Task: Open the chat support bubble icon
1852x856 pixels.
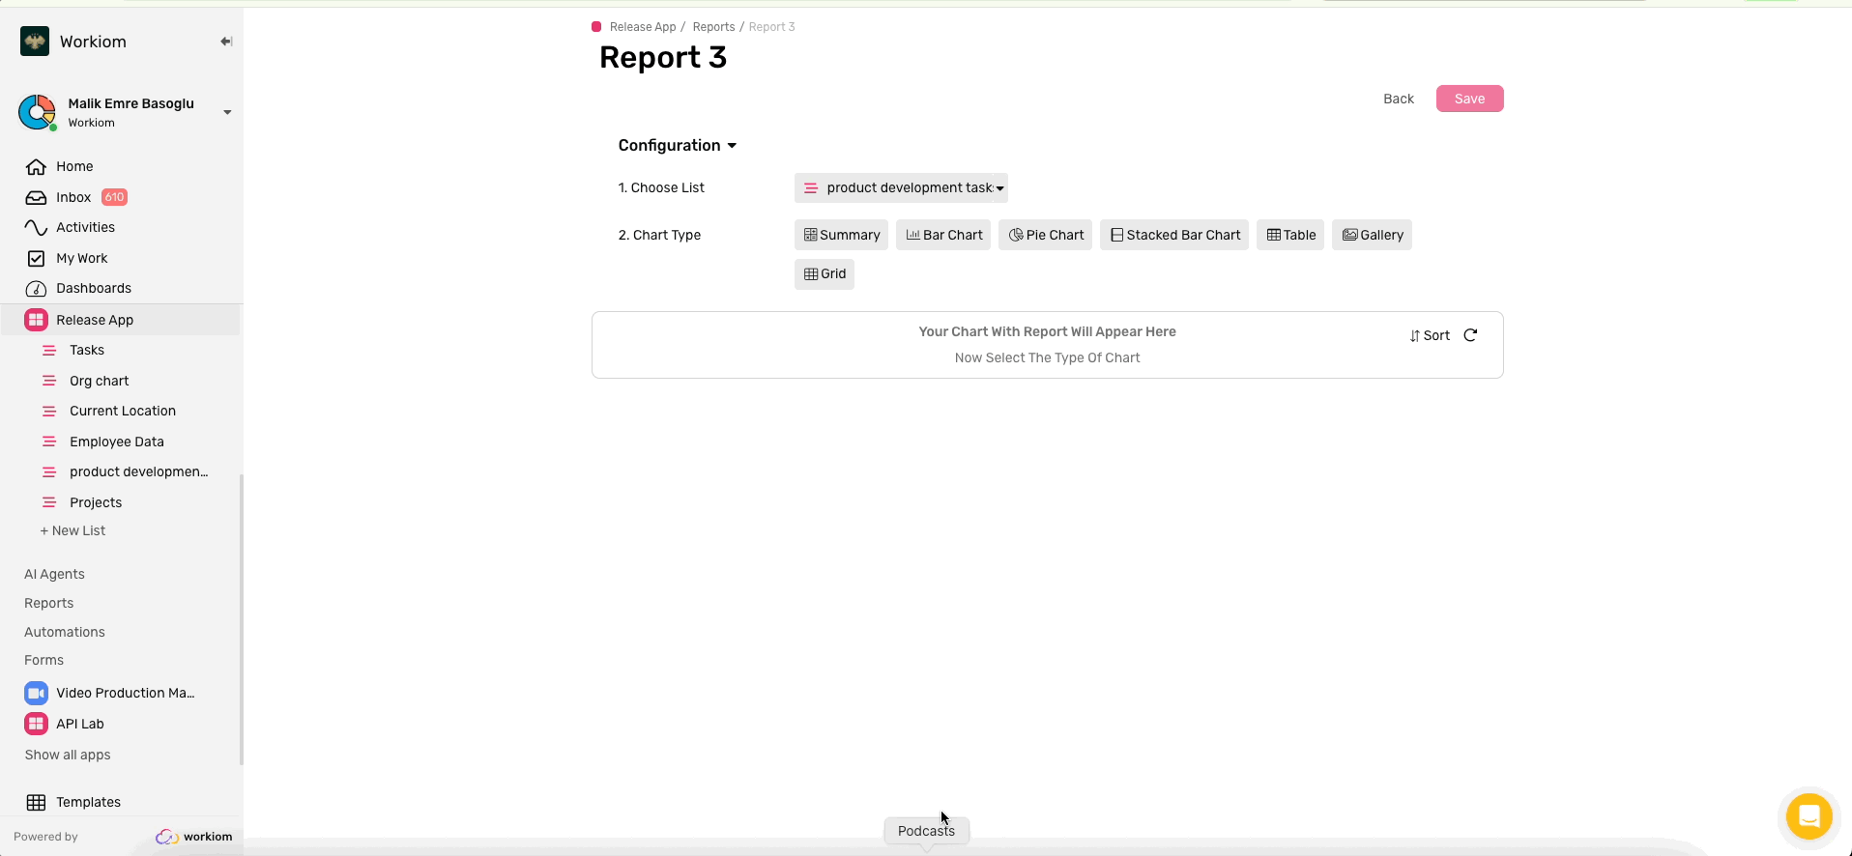Action: tap(1809, 816)
